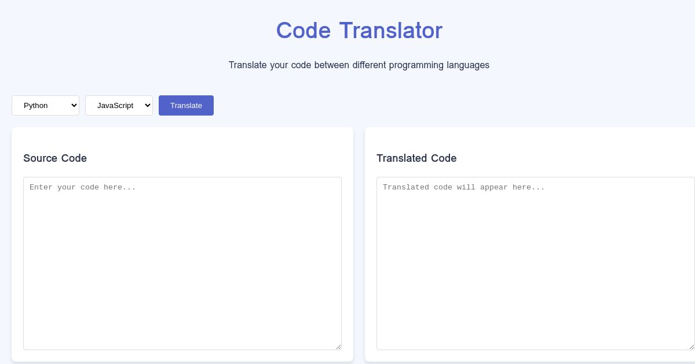Click the subtitle about translating between languages

coord(359,65)
